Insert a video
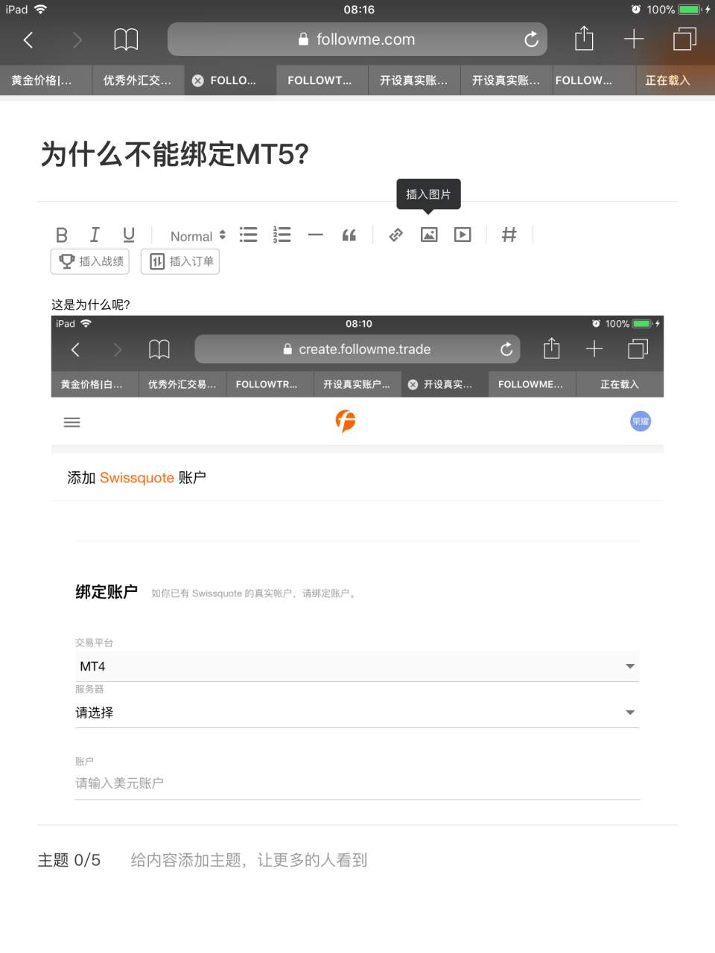715x953 pixels. pyautogui.click(x=463, y=235)
